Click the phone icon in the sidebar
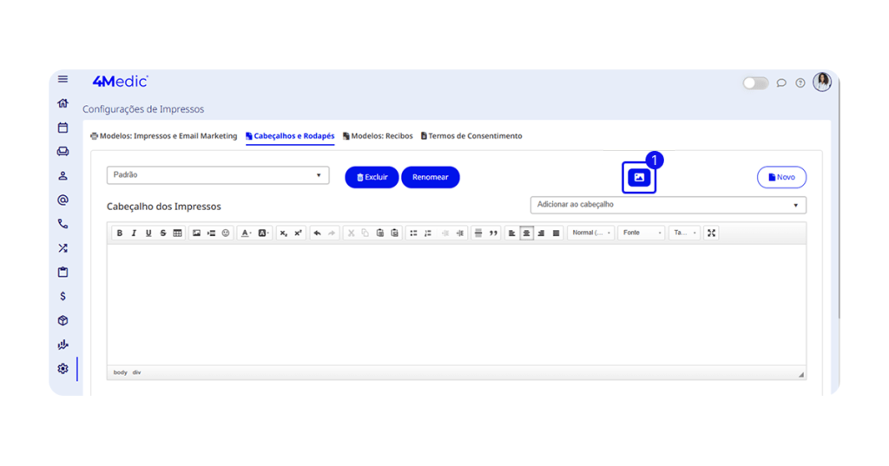 [x=63, y=224]
